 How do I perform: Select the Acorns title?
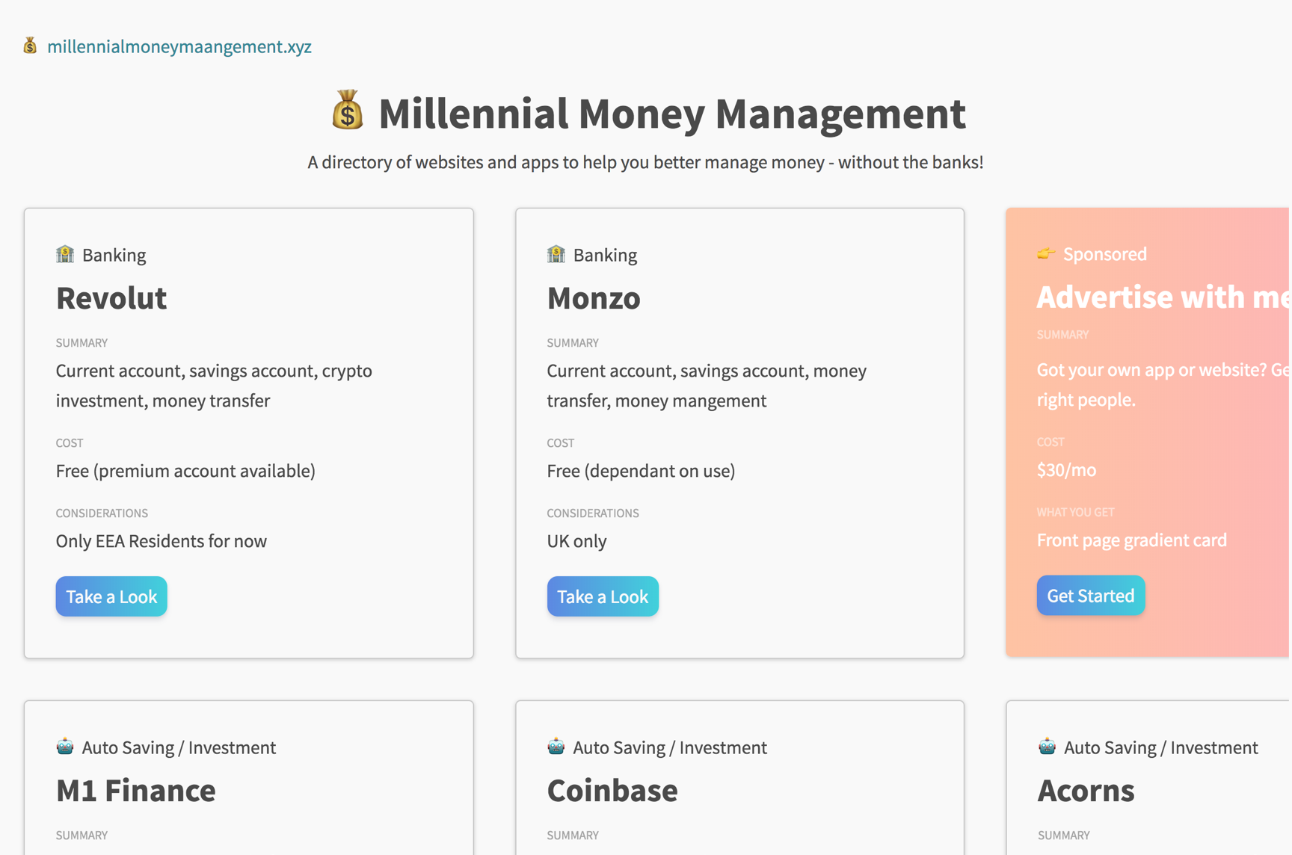(1086, 791)
